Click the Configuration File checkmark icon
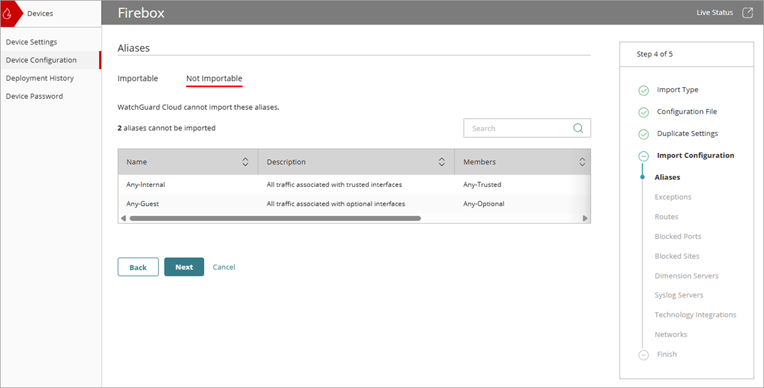The width and height of the screenshot is (764, 388). [644, 112]
